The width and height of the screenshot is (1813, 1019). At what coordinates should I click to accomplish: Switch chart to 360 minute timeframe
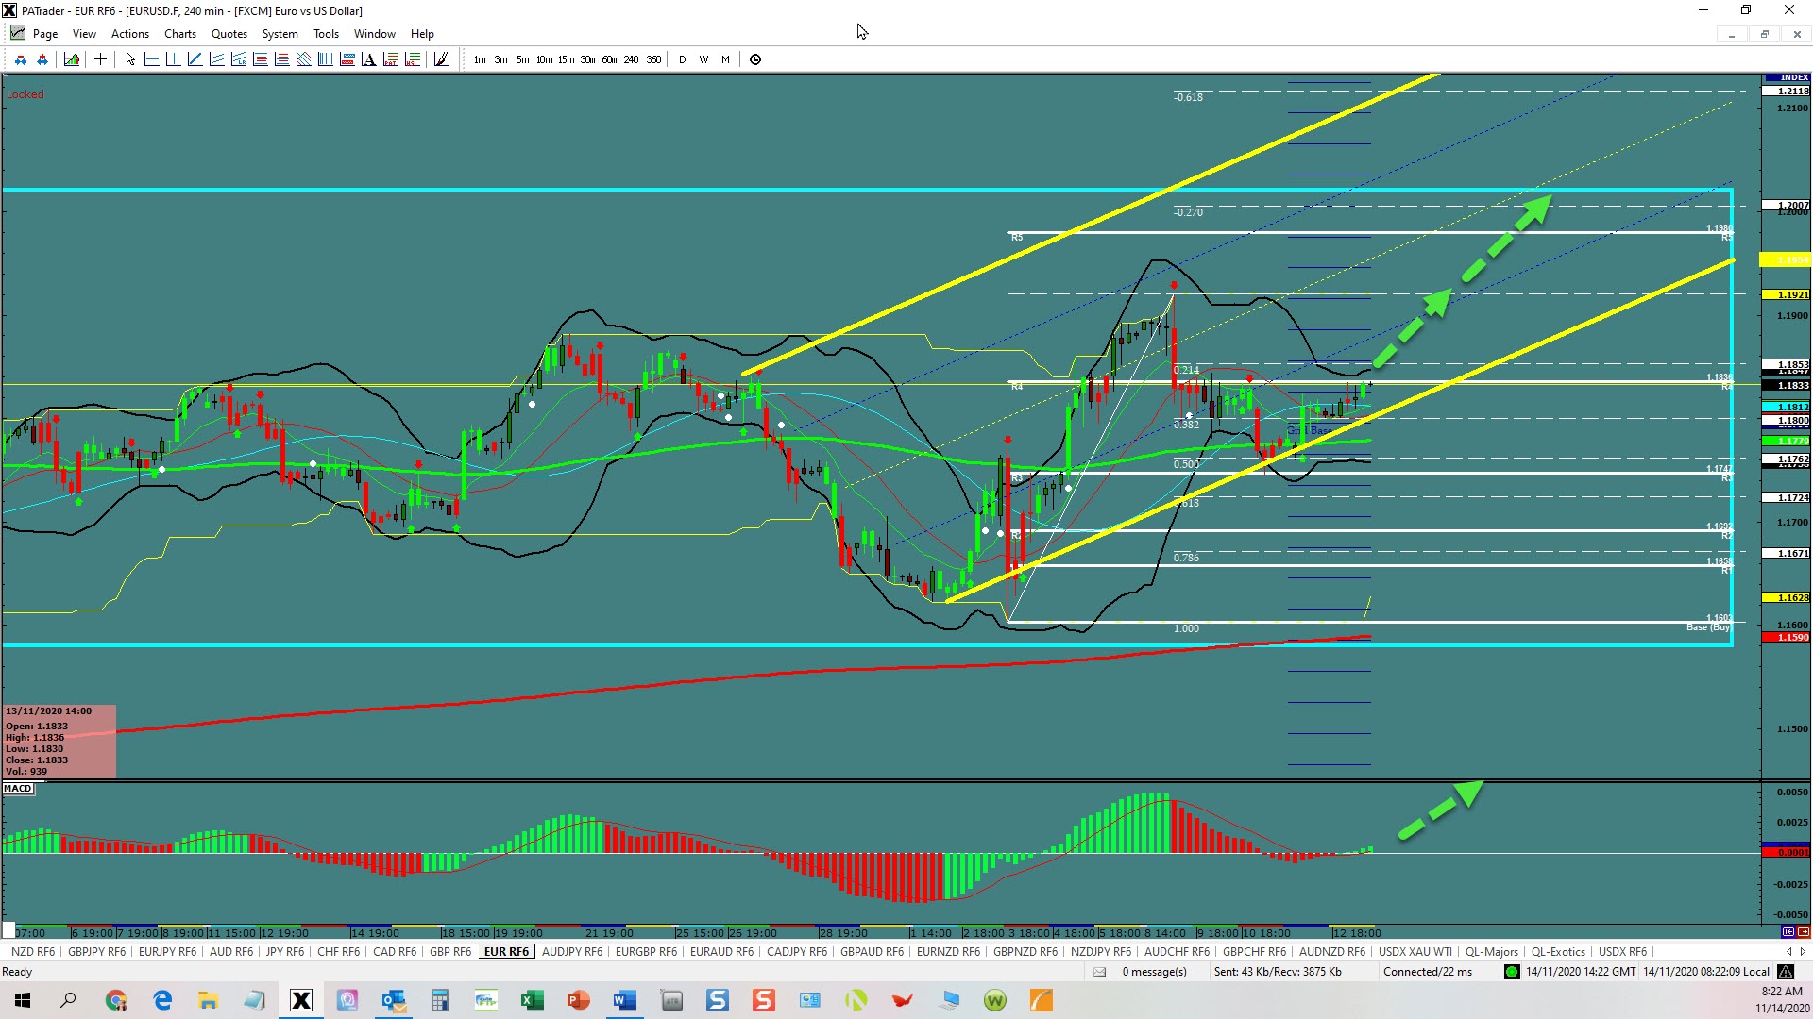click(x=653, y=59)
